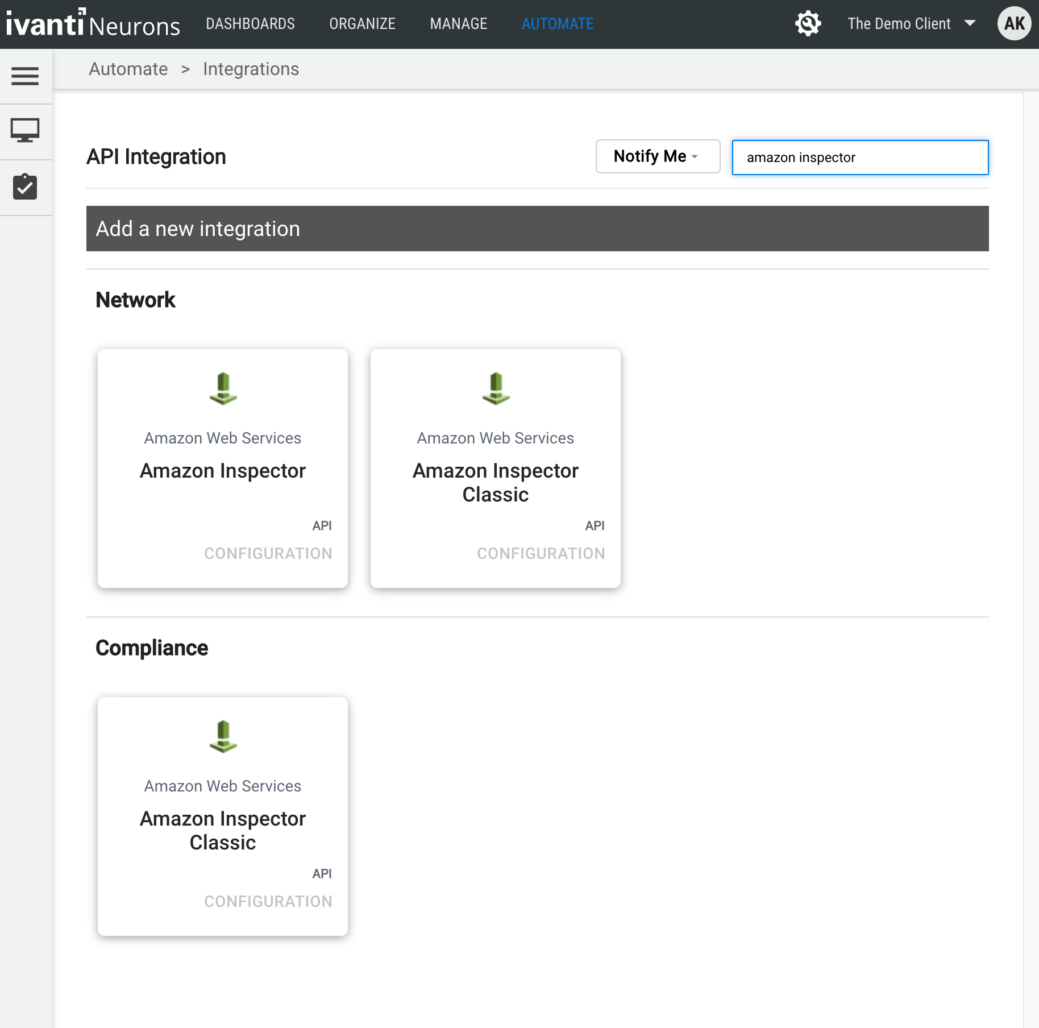Open the tasks clipboard icon in sidebar
1039x1028 pixels.
click(x=25, y=186)
